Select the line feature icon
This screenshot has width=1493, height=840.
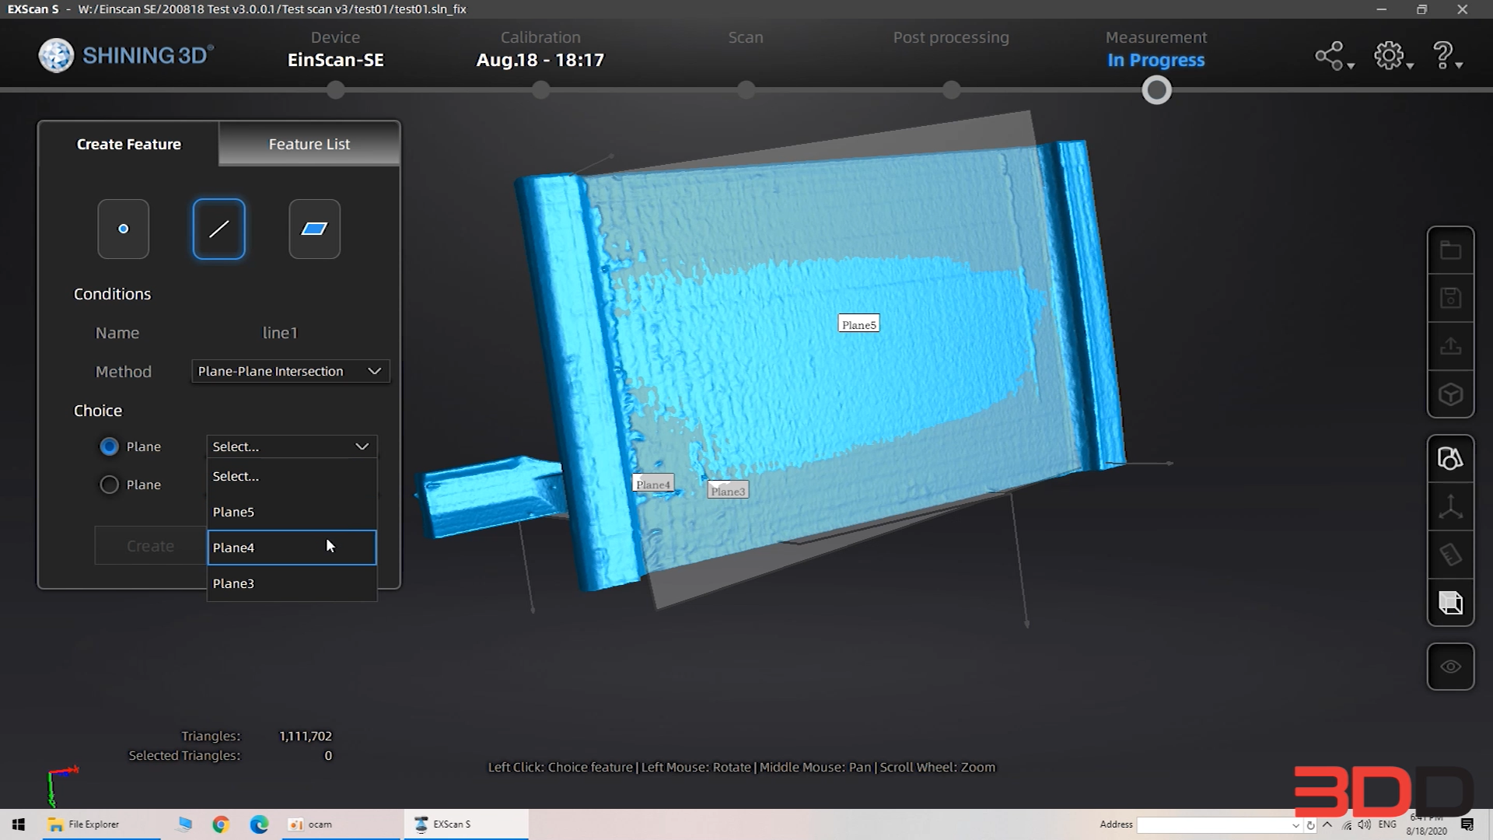pos(219,229)
